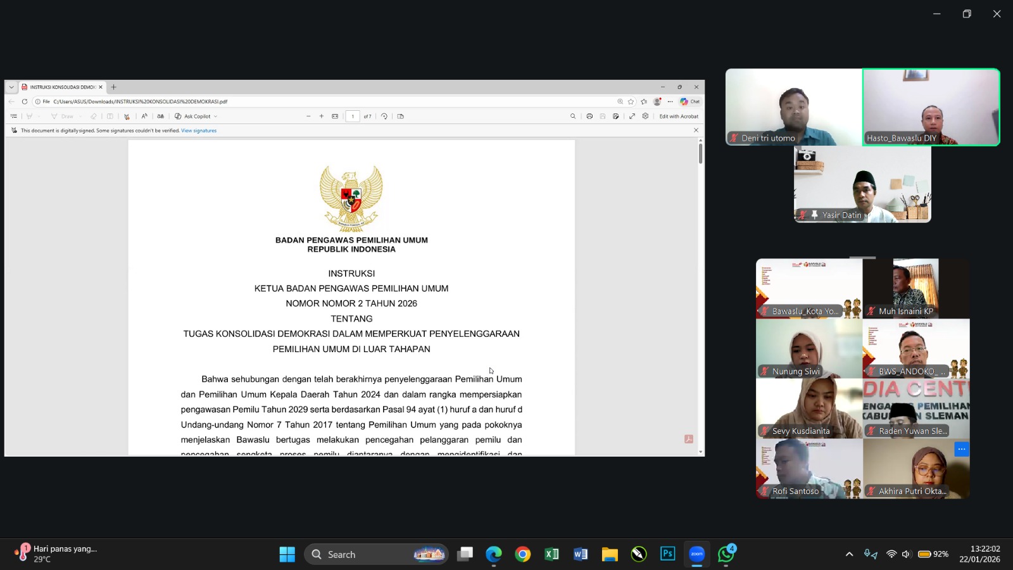Open PDF viewer settings gear
Viewport: 1013px width, 570px height.
tap(645, 117)
